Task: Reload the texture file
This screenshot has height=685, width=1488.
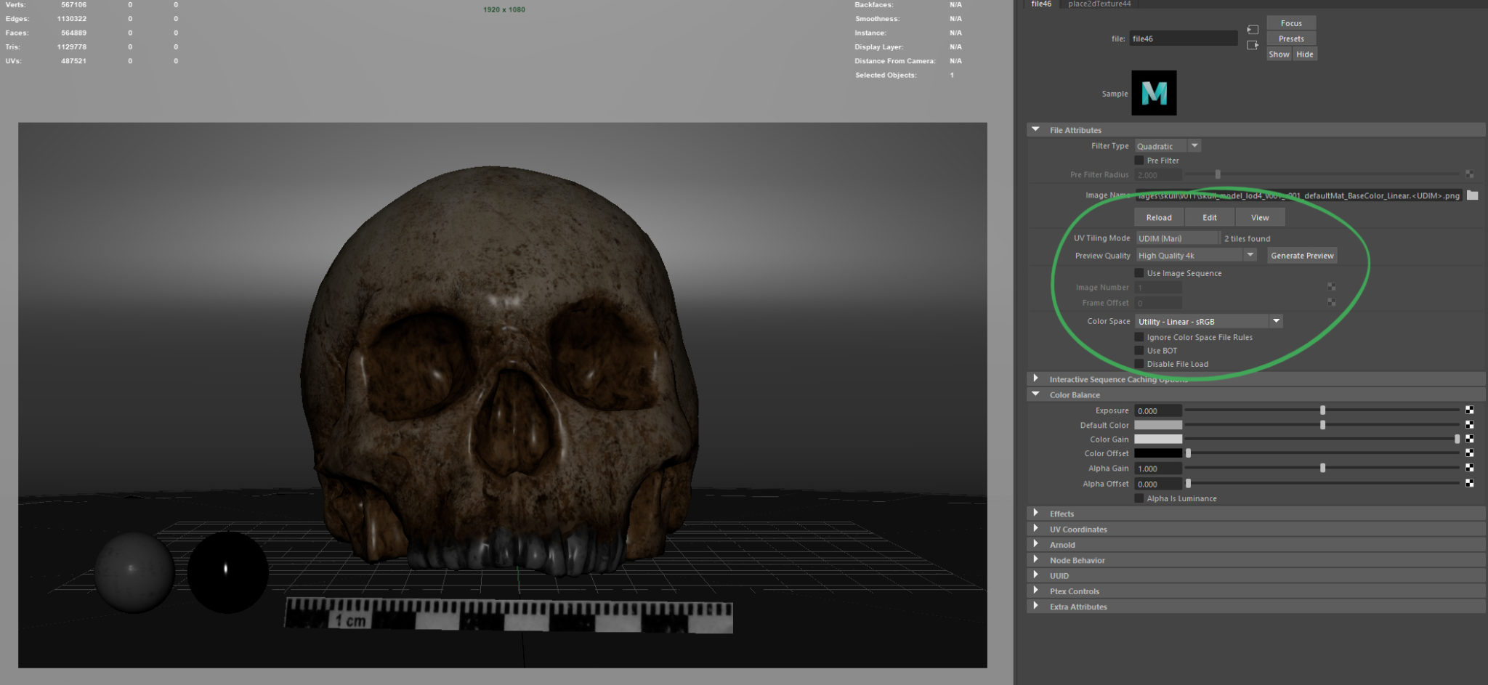Action: pyautogui.click(x=1159, y=216)
